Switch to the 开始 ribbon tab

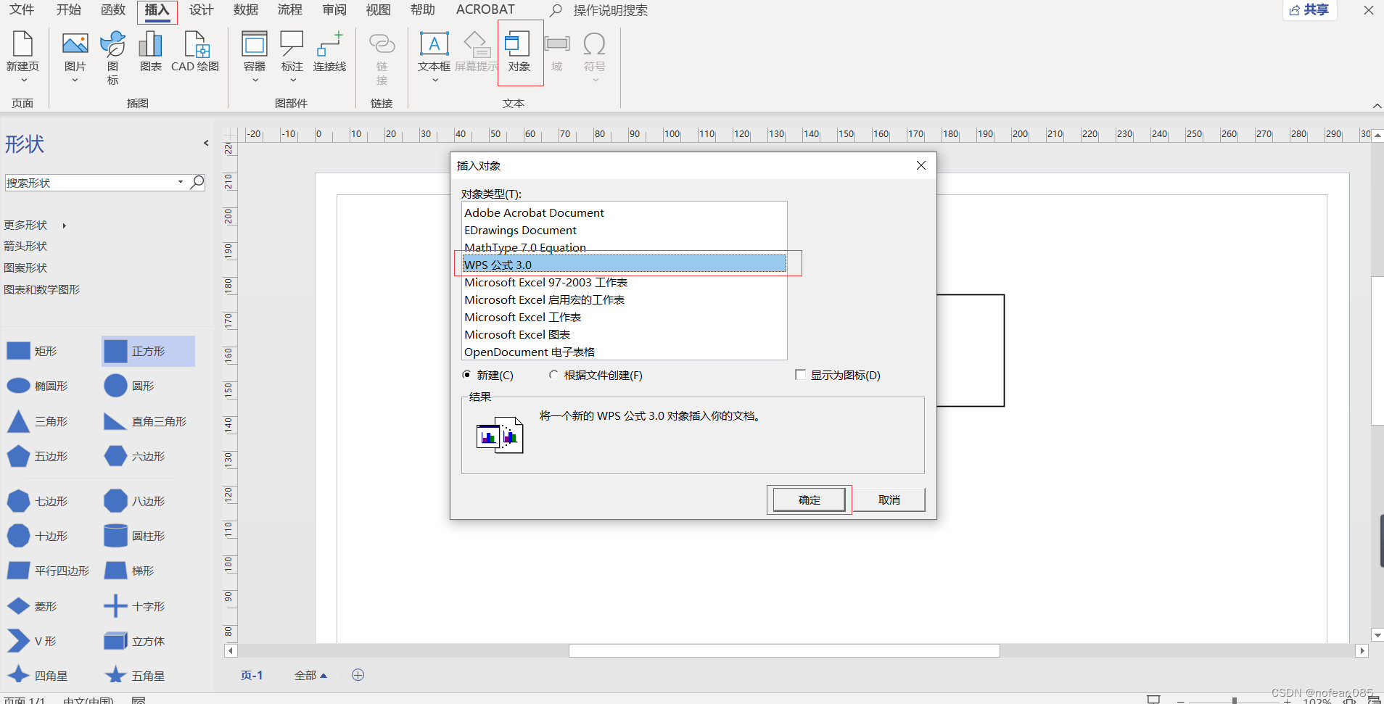coord(68,10)
